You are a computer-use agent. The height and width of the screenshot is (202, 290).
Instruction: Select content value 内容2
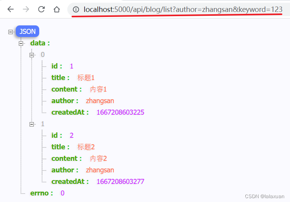[98, 159]
